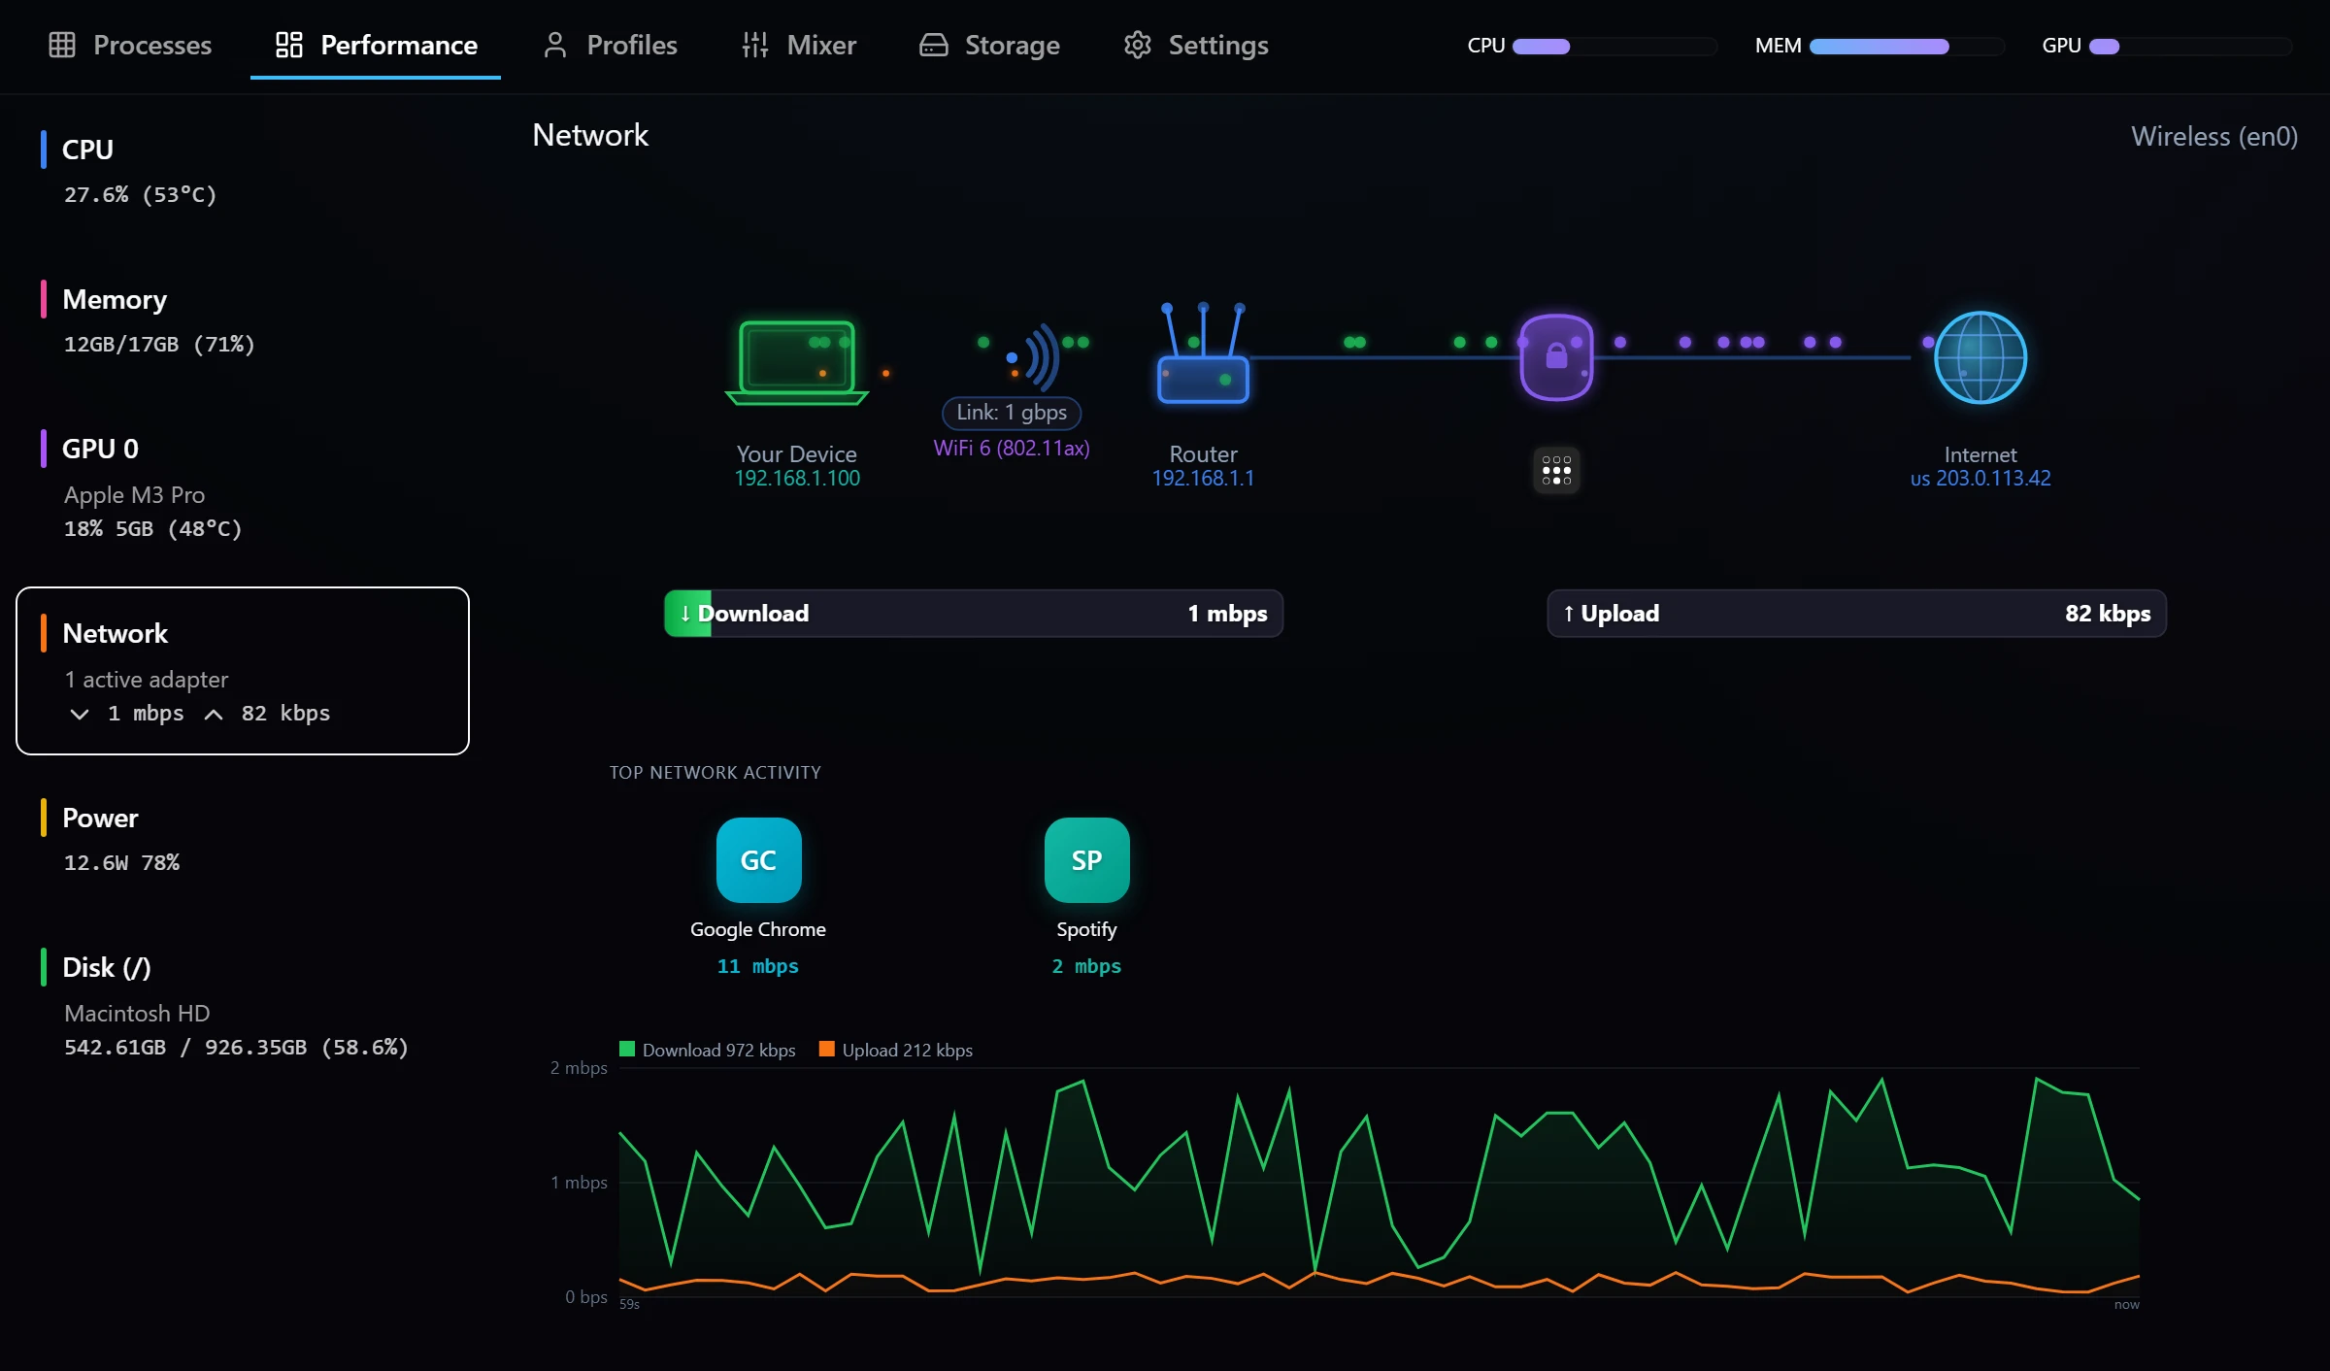Select the Memory sidebar item

tap(243, 319)
